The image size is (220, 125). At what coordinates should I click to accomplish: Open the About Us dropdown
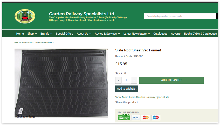(84, 34)
